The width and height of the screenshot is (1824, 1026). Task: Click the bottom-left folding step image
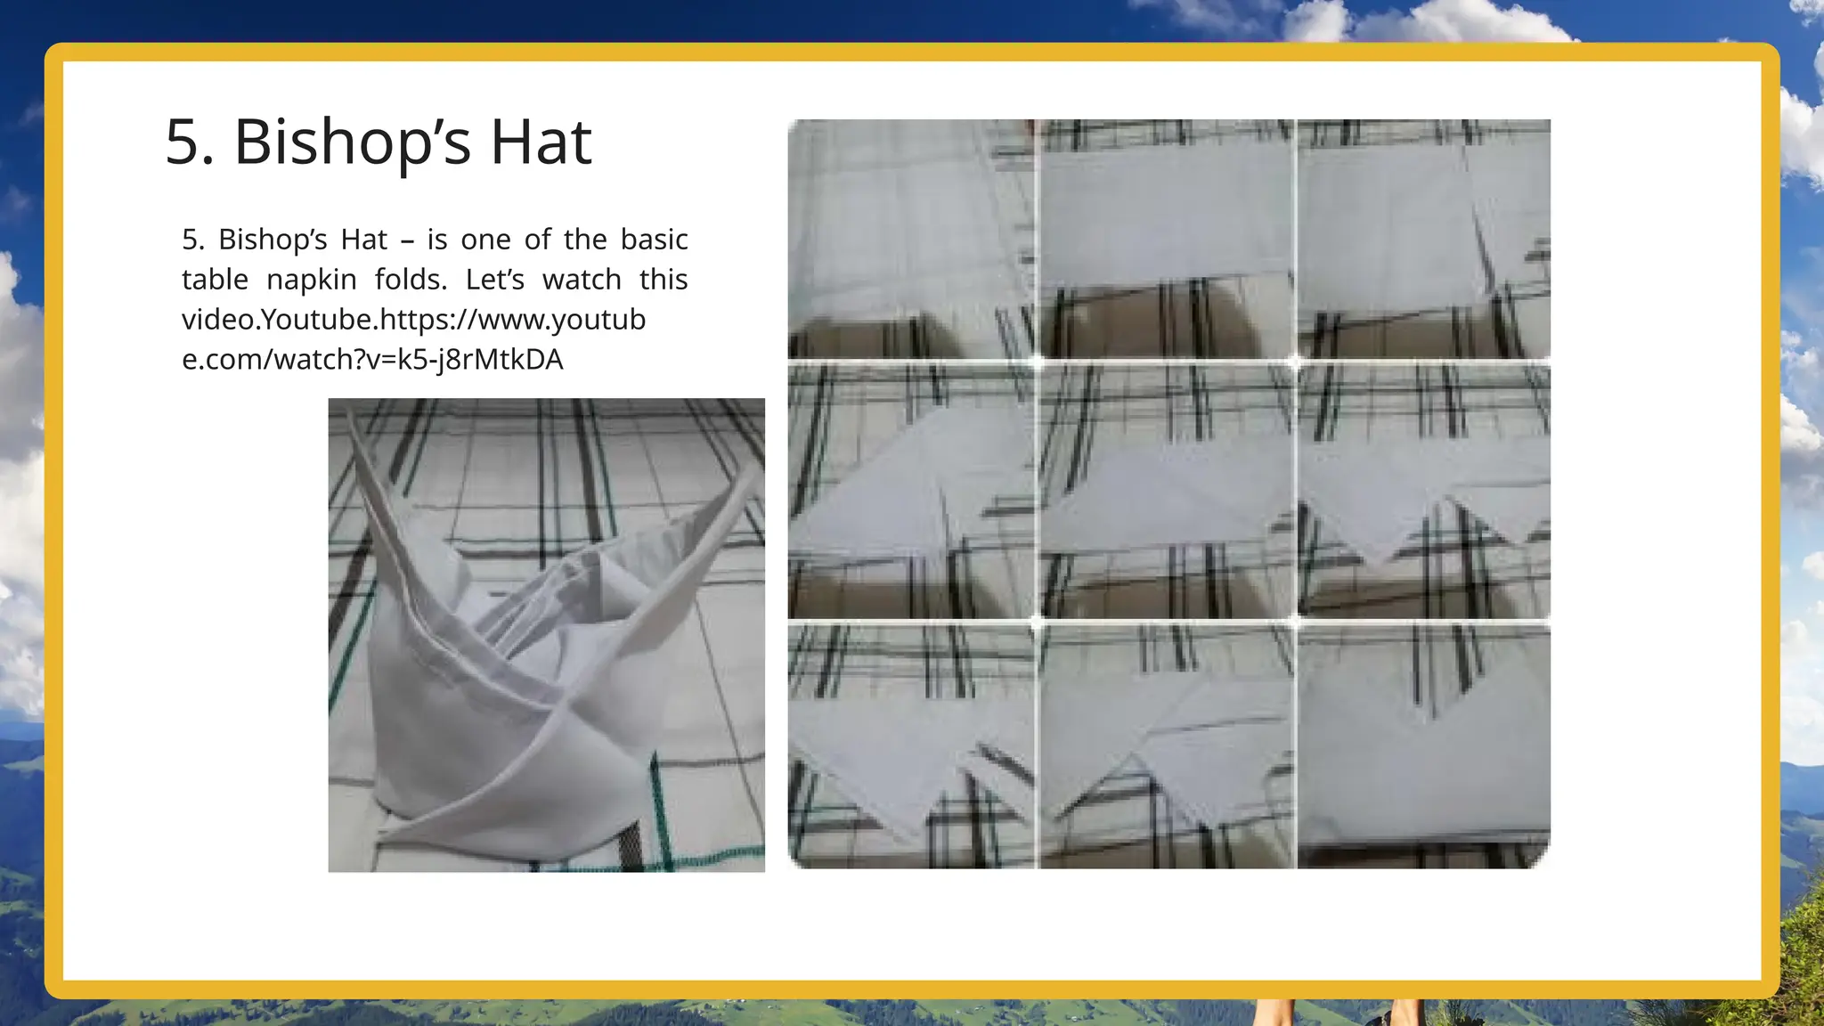point(911,746)
